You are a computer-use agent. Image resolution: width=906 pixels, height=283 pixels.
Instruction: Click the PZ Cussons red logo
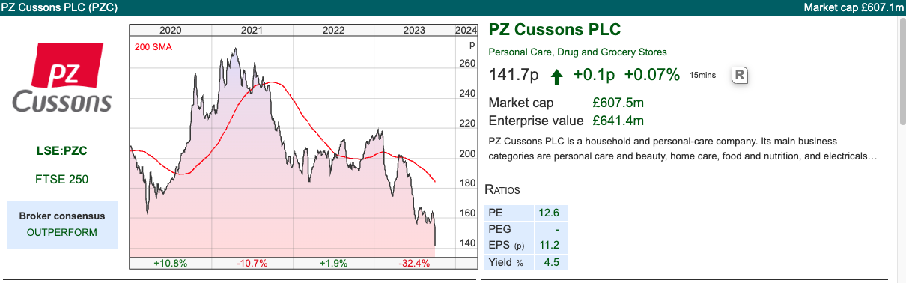62,77
